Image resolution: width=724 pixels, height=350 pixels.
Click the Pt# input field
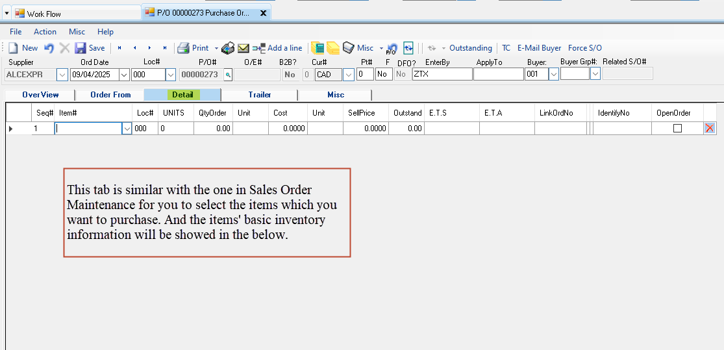coord(365,74)
